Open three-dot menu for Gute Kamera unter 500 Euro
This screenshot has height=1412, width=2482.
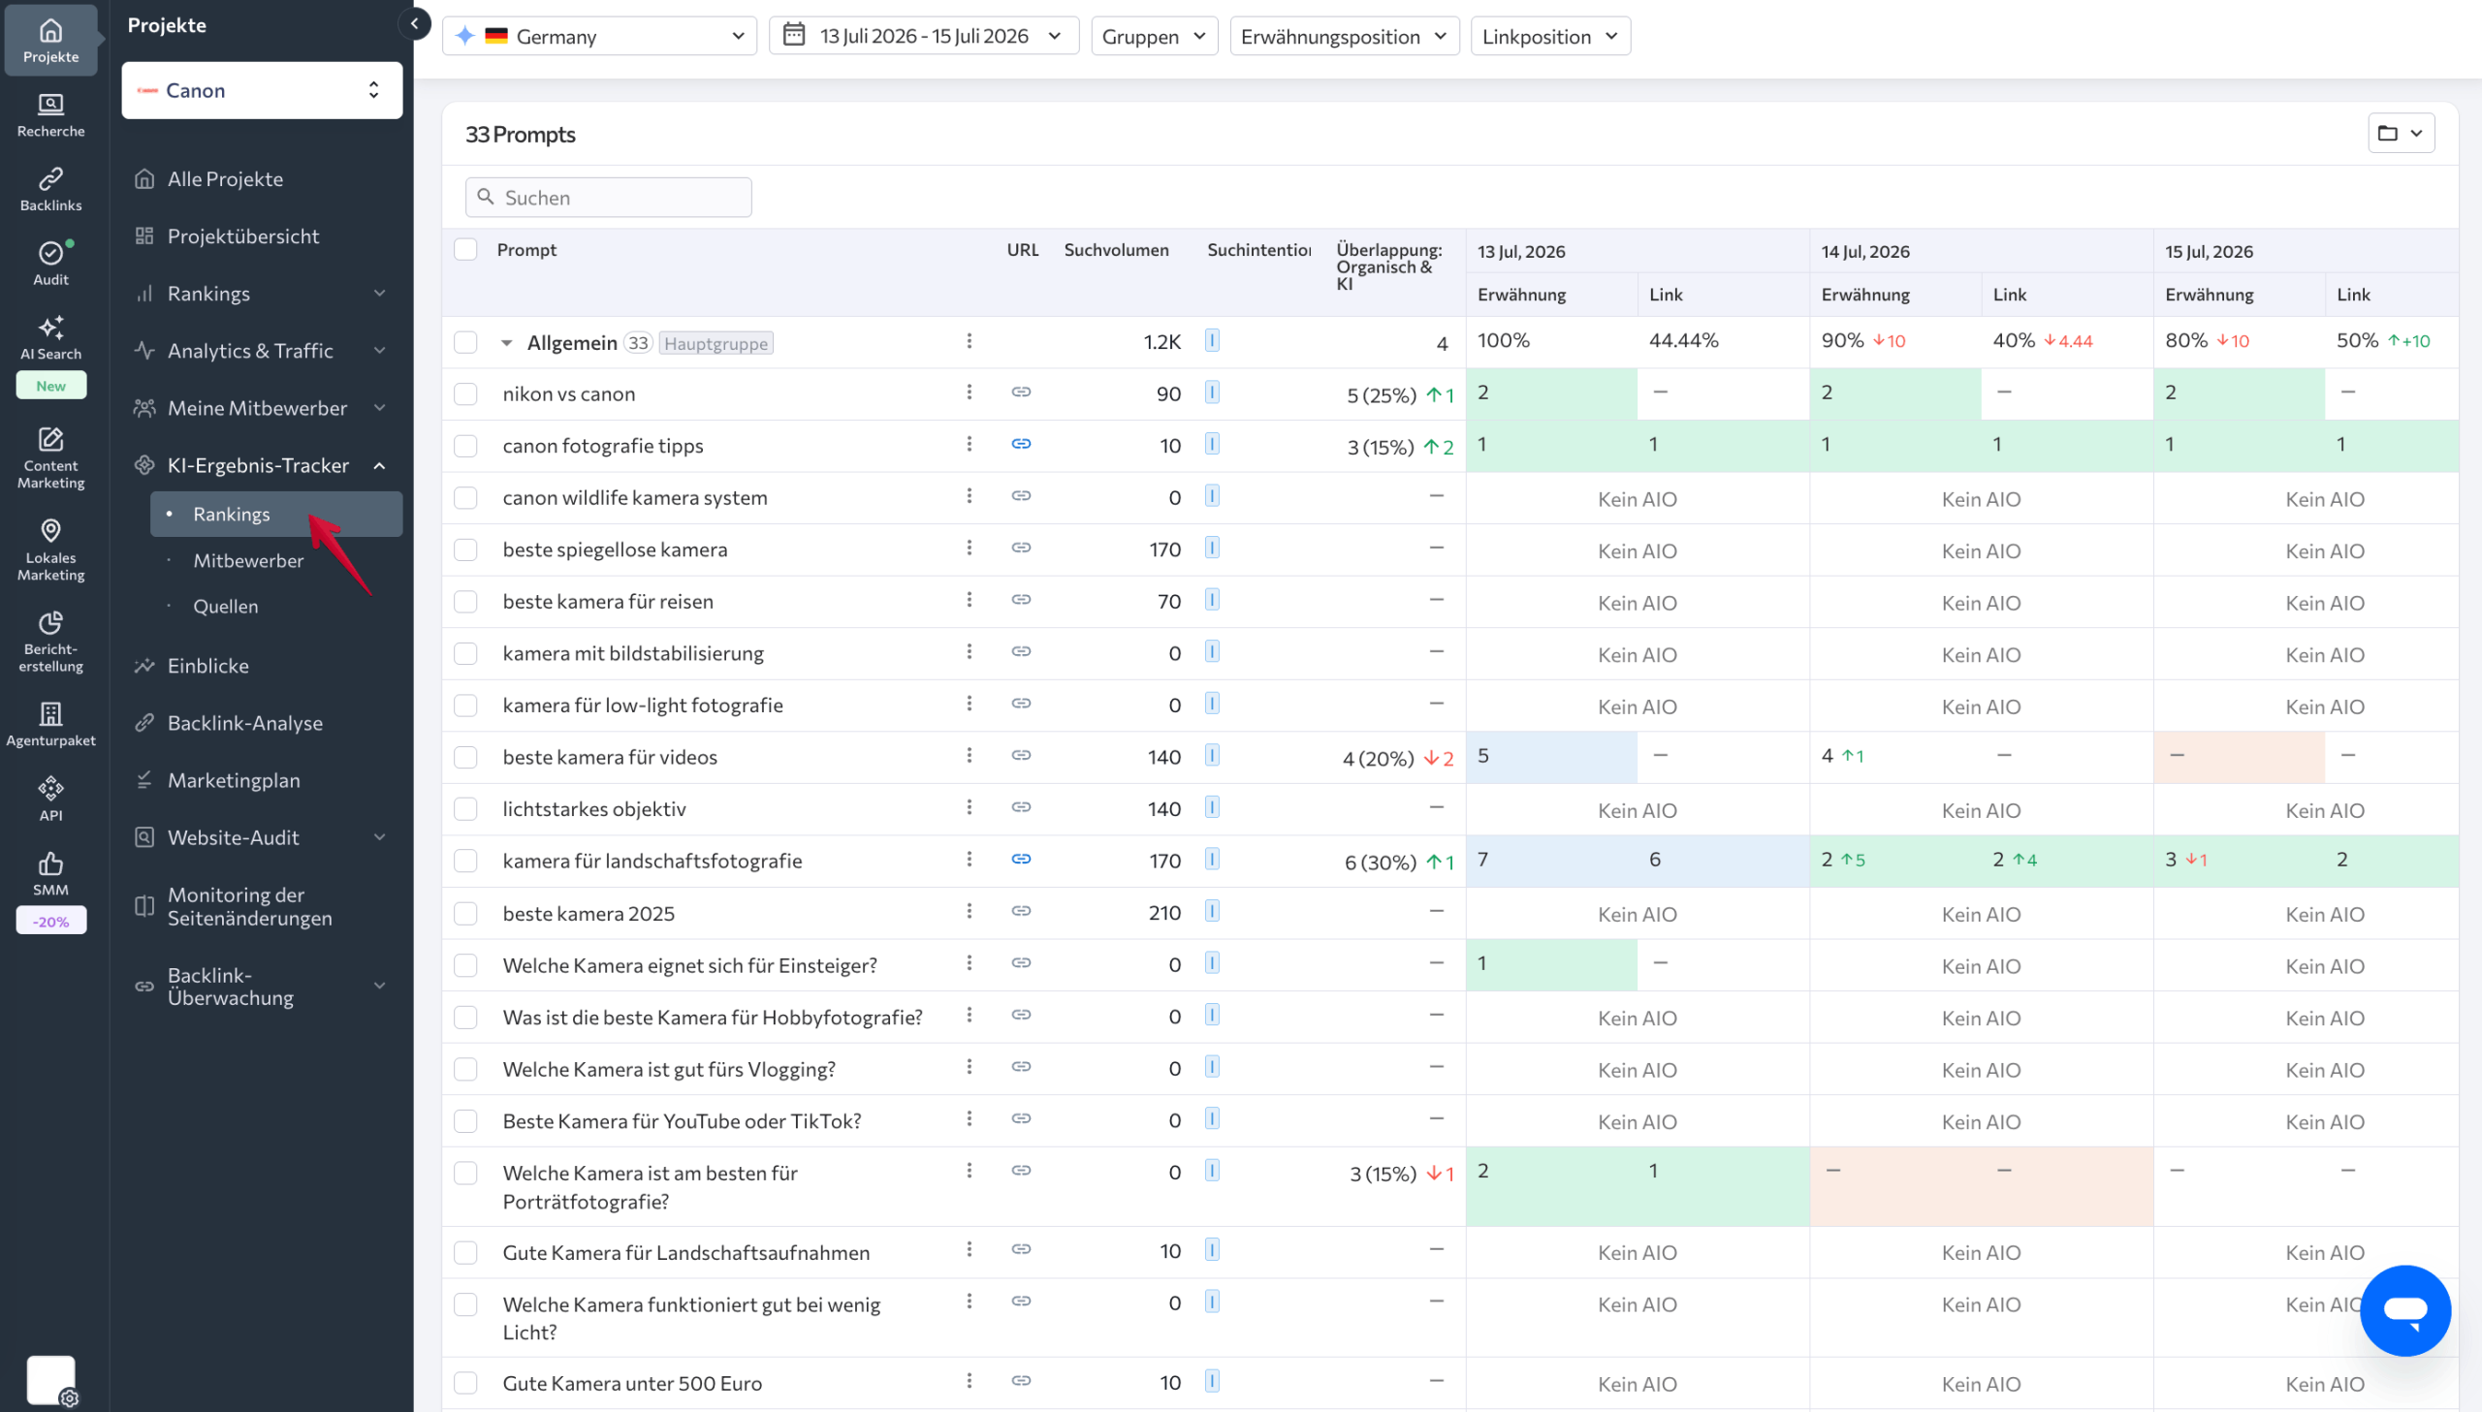[x=968, y=1380]
